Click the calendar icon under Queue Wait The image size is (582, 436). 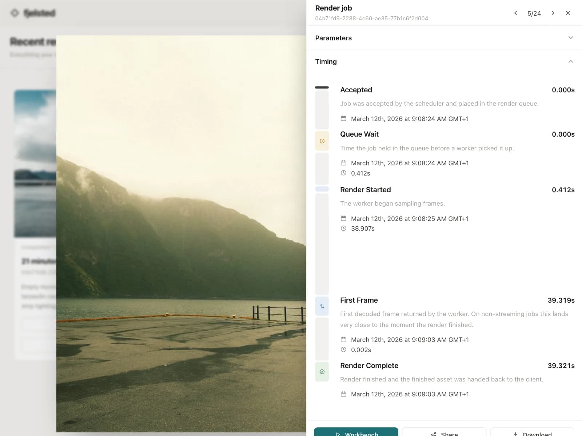tap(343, 163)
